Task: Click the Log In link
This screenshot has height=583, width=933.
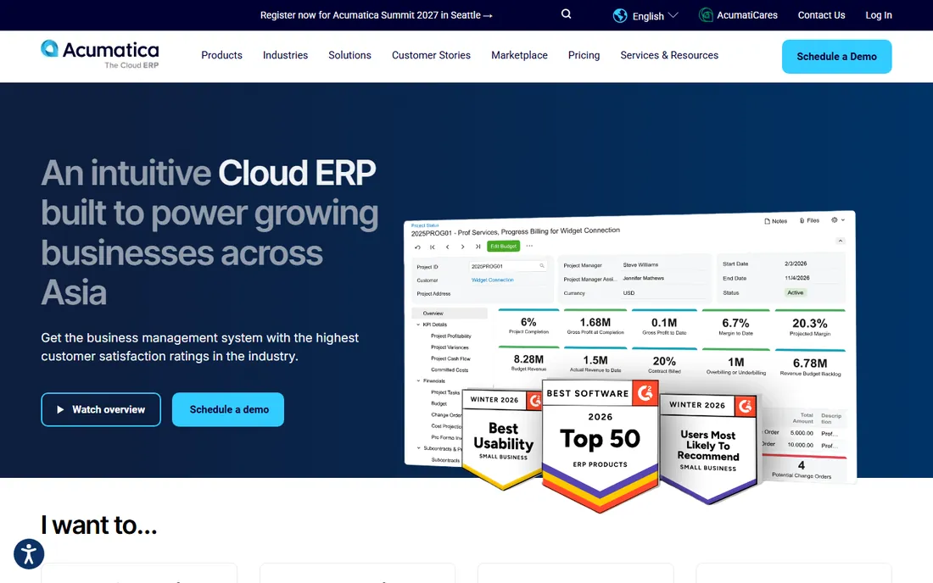Action: click(878, 15)
